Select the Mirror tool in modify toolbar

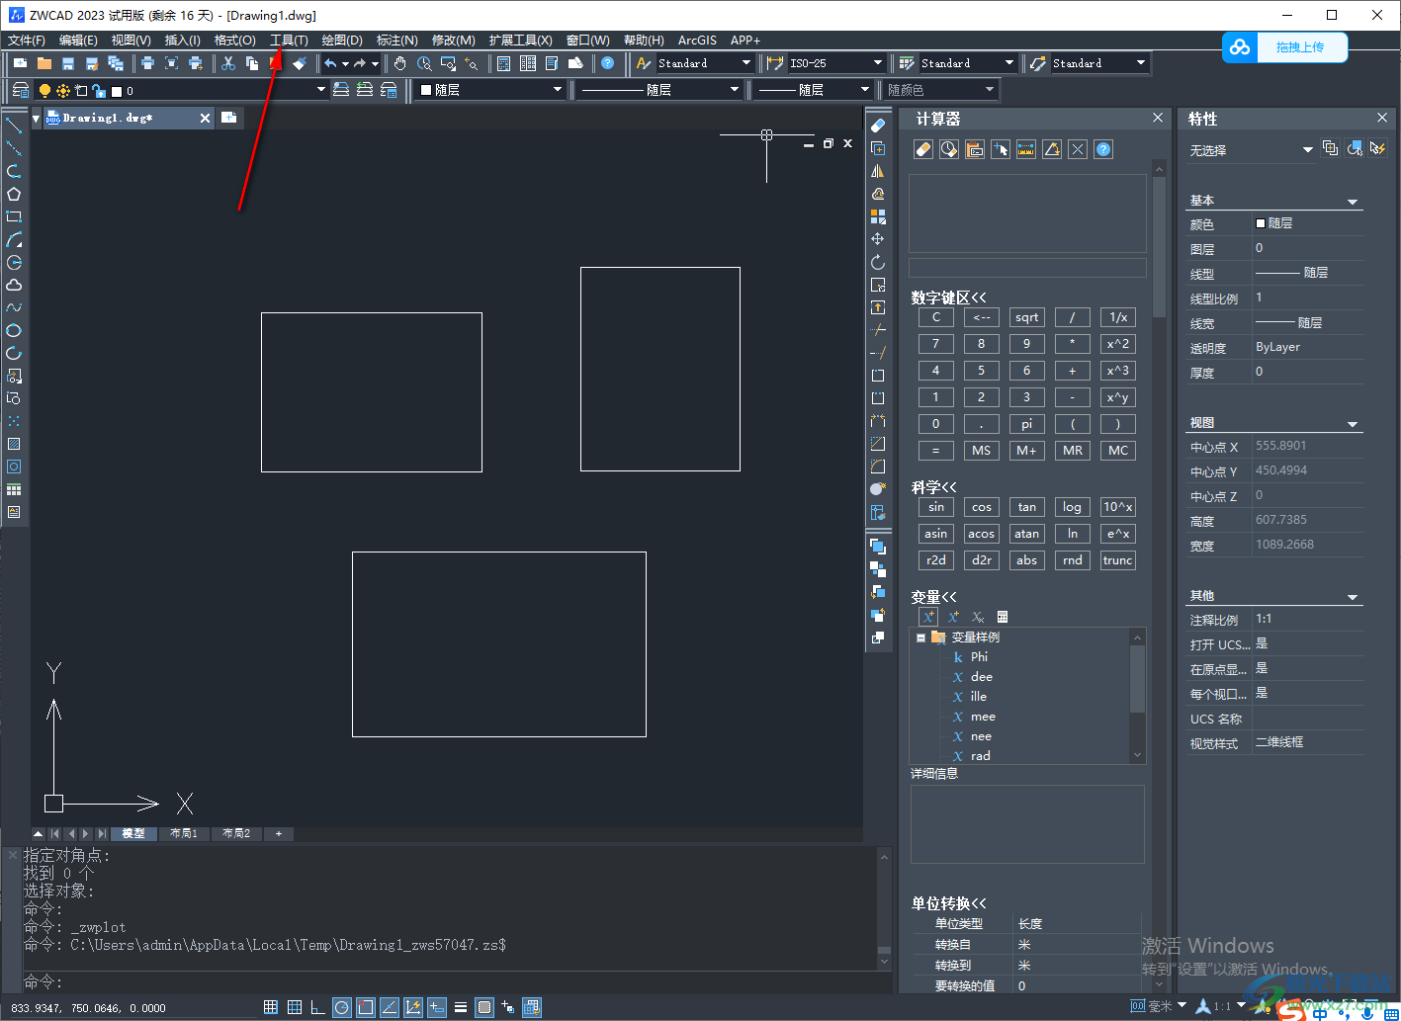pyautogui.click(x=878, y=171)
